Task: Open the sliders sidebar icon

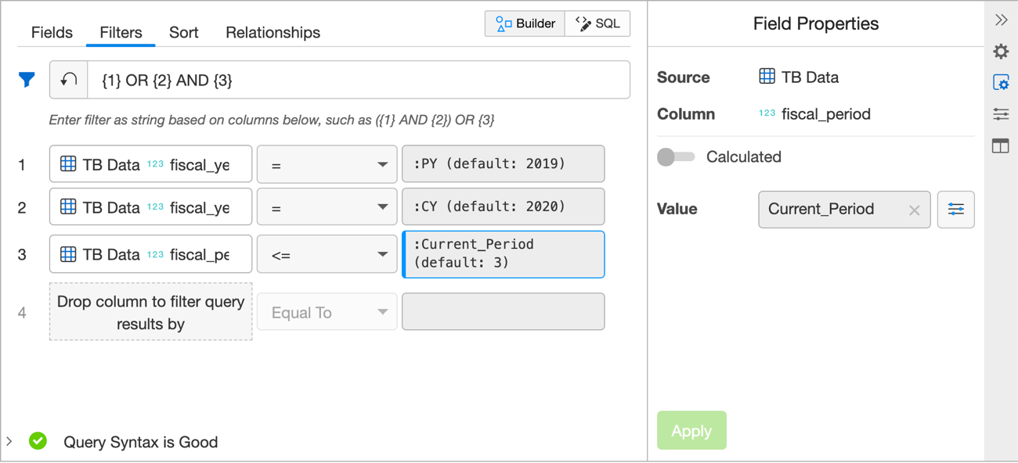Action: [x=1001, y=114]
